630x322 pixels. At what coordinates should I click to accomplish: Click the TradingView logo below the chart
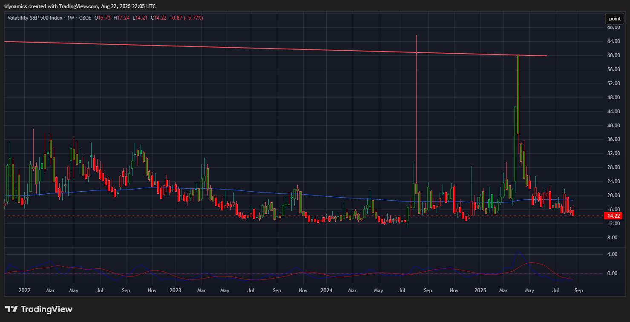(x=39, y=309)
